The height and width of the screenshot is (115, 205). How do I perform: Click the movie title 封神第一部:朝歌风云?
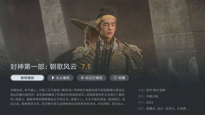44,67
